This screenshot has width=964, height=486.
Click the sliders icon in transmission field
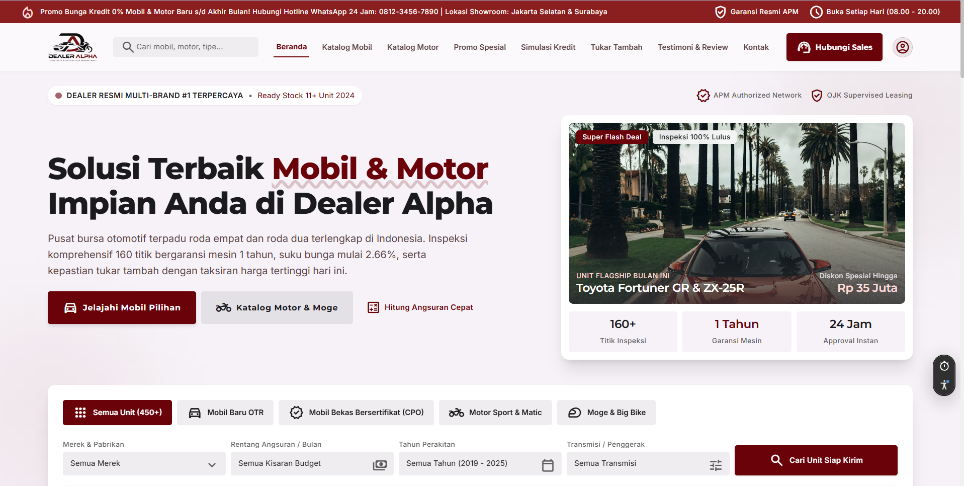tap(716, 465)
